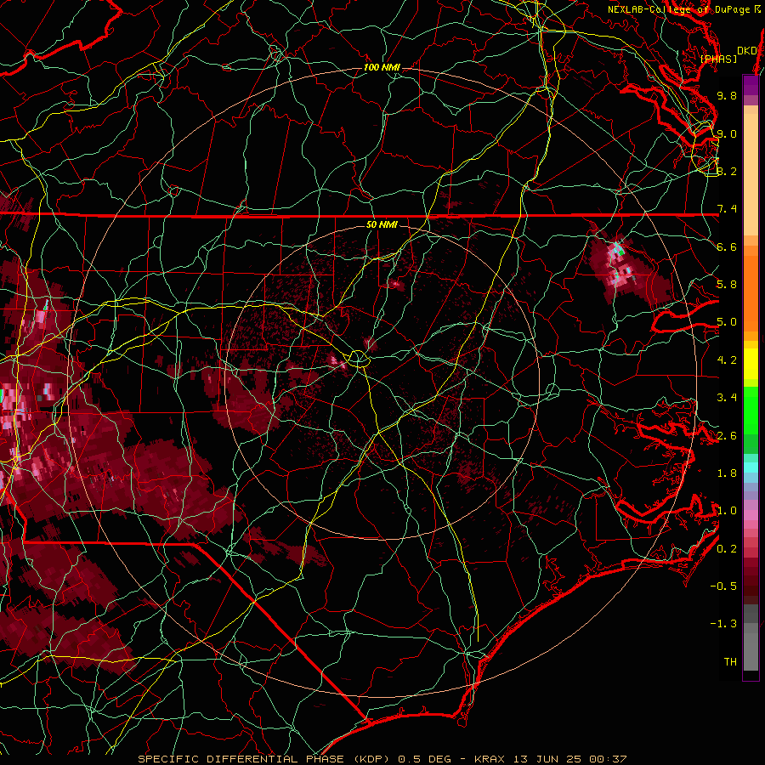Pick the bright green color bar segment
765x765 pixels.
751,410
